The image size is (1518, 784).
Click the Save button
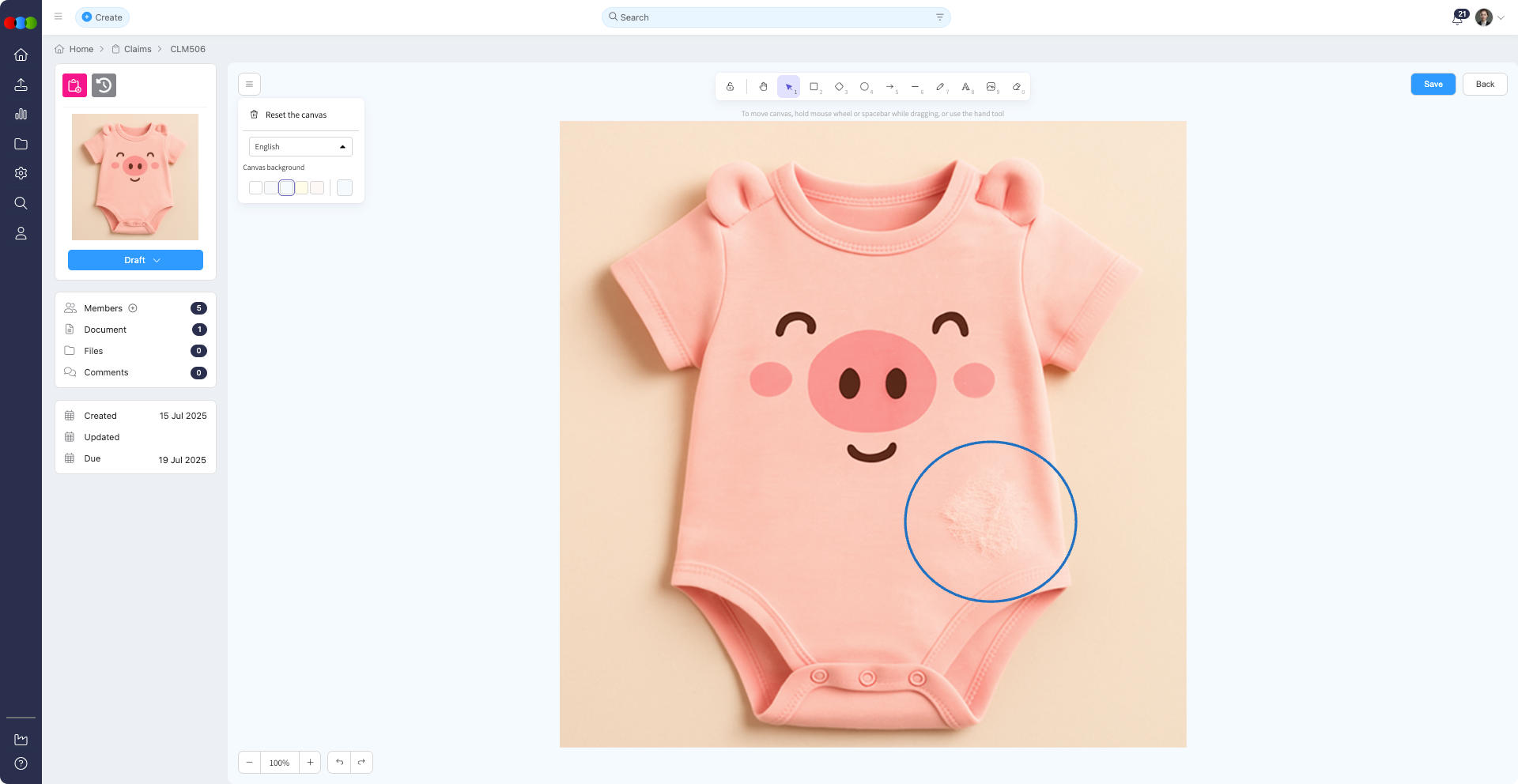pyautogui.click(x=1433, y=85)
